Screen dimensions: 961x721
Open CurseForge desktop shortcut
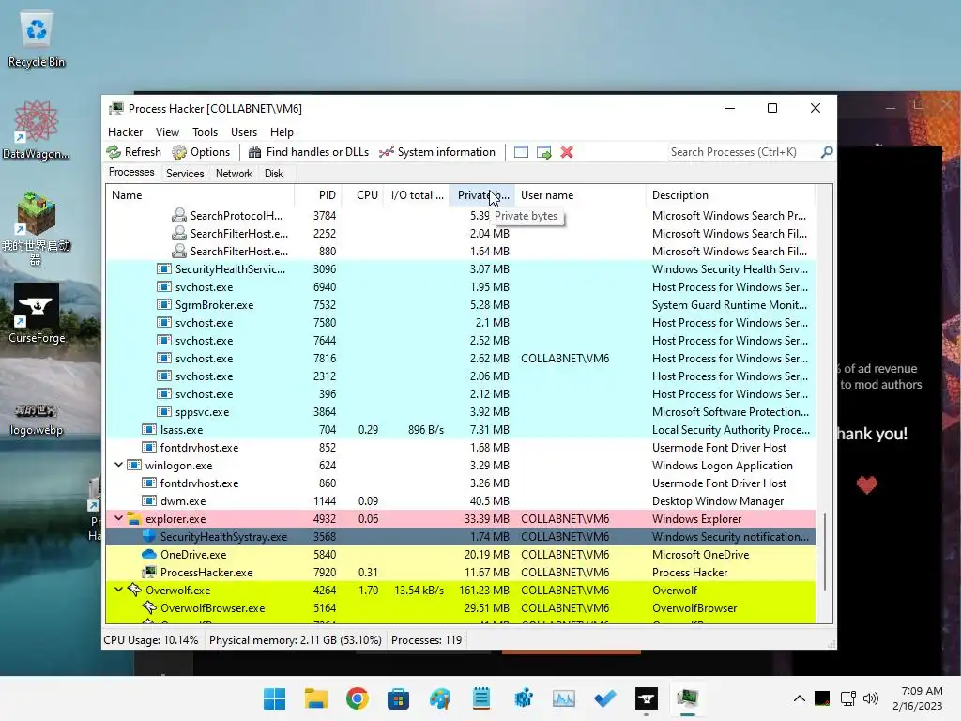point(37,314)
